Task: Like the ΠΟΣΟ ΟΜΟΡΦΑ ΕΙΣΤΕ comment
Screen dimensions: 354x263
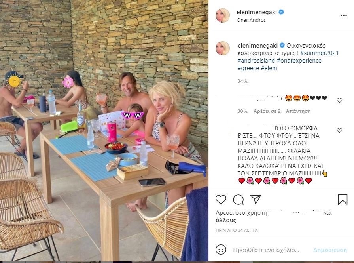Action: [x=339, y=130]
